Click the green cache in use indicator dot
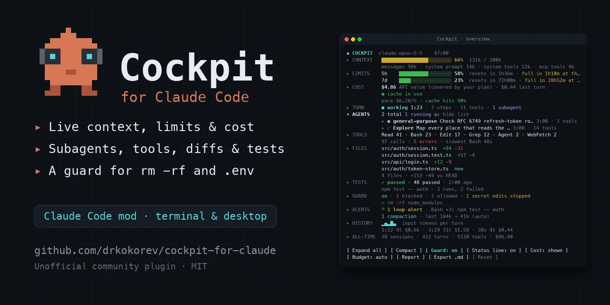The height and width of the screenshot is (305, 610). point(383,94)
